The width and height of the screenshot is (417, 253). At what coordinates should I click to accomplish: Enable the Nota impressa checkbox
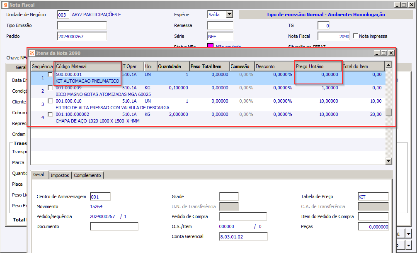point(356,36)
